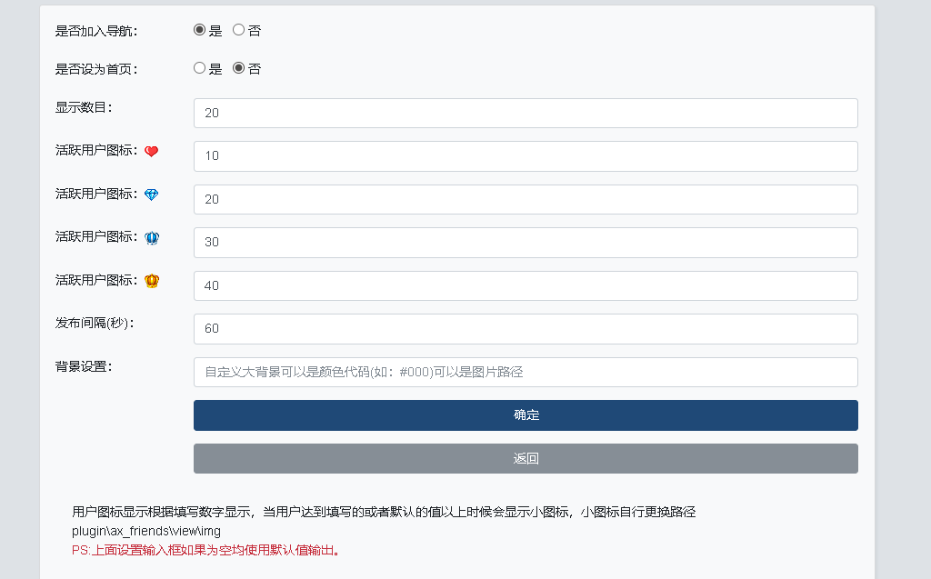Click the blue crown threshold field containing 30
Viewport: 931px width, 579px height.
click(526, 243)
